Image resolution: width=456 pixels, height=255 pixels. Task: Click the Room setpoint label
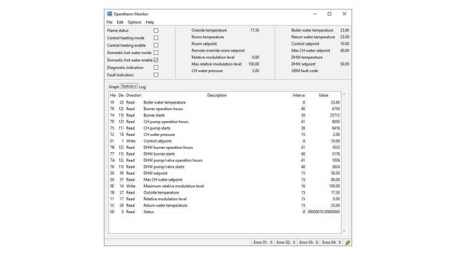204,44
